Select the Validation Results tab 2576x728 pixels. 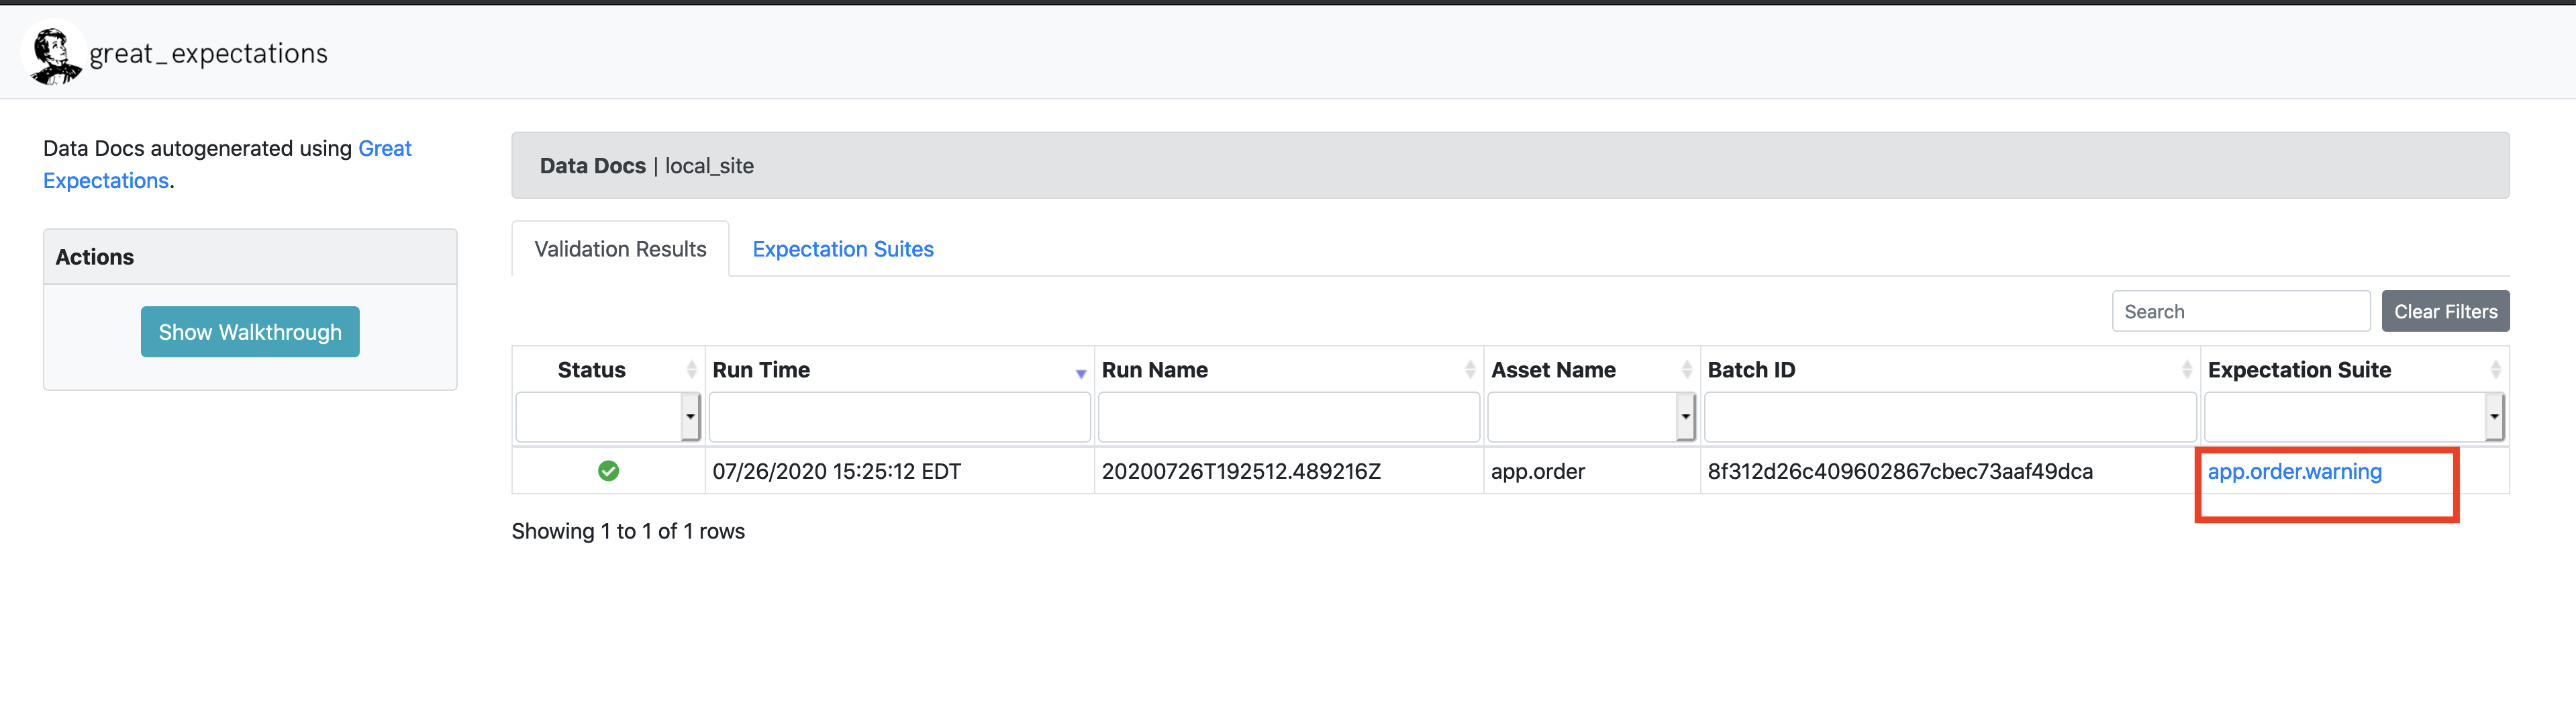(x=620, y=248)
